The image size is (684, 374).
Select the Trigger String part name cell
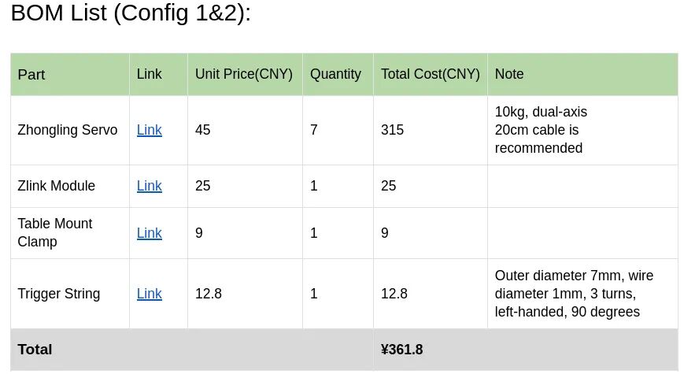[59, 294]
